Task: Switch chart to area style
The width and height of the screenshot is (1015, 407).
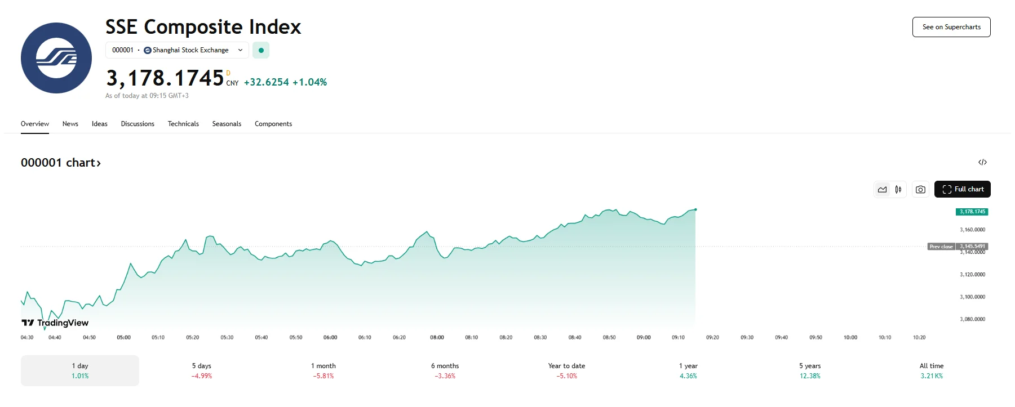Action: [882, 190]
